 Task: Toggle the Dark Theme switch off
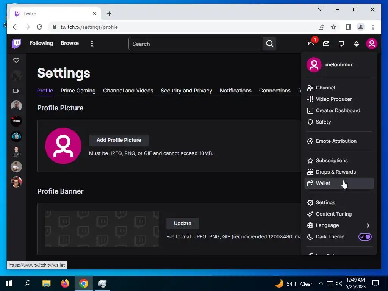pyautogui.click(x=365, y=237)
